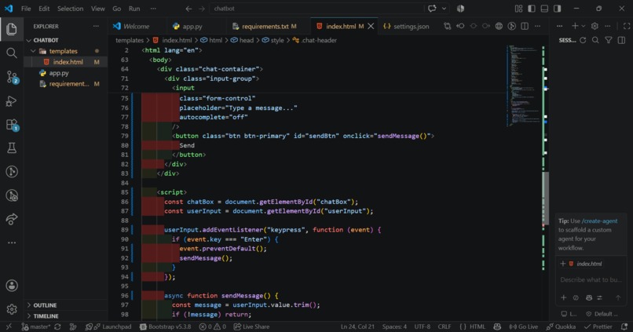Switch to the requirements.txt tab
Screen dimensions: 633x332
[265, 26]
